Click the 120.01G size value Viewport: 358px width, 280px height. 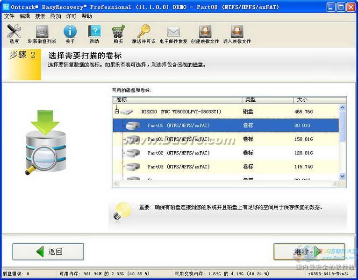point(304,153)
